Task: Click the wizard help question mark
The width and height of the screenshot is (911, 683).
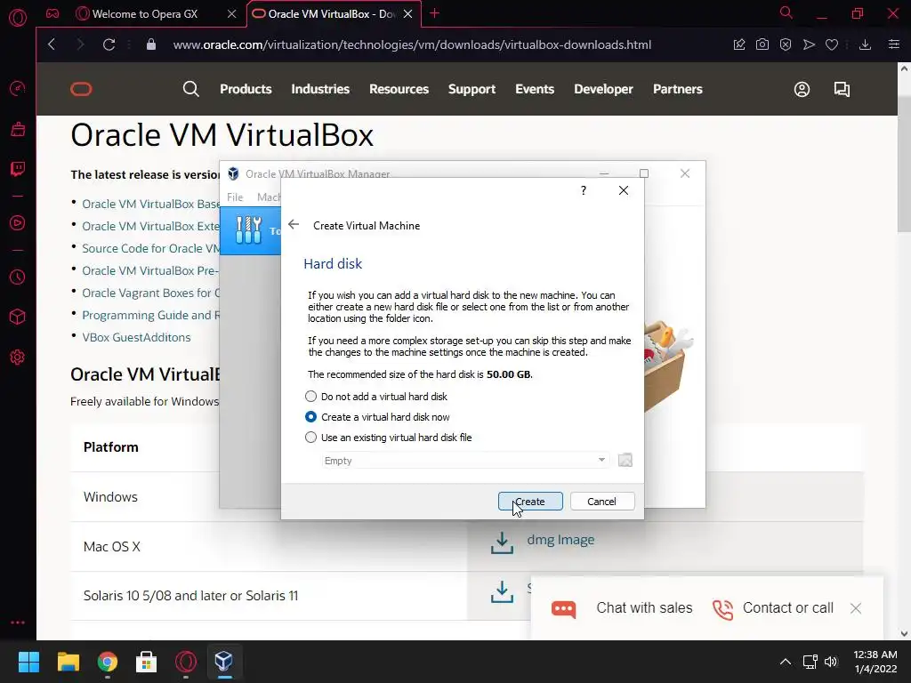Action: point(584,190)
